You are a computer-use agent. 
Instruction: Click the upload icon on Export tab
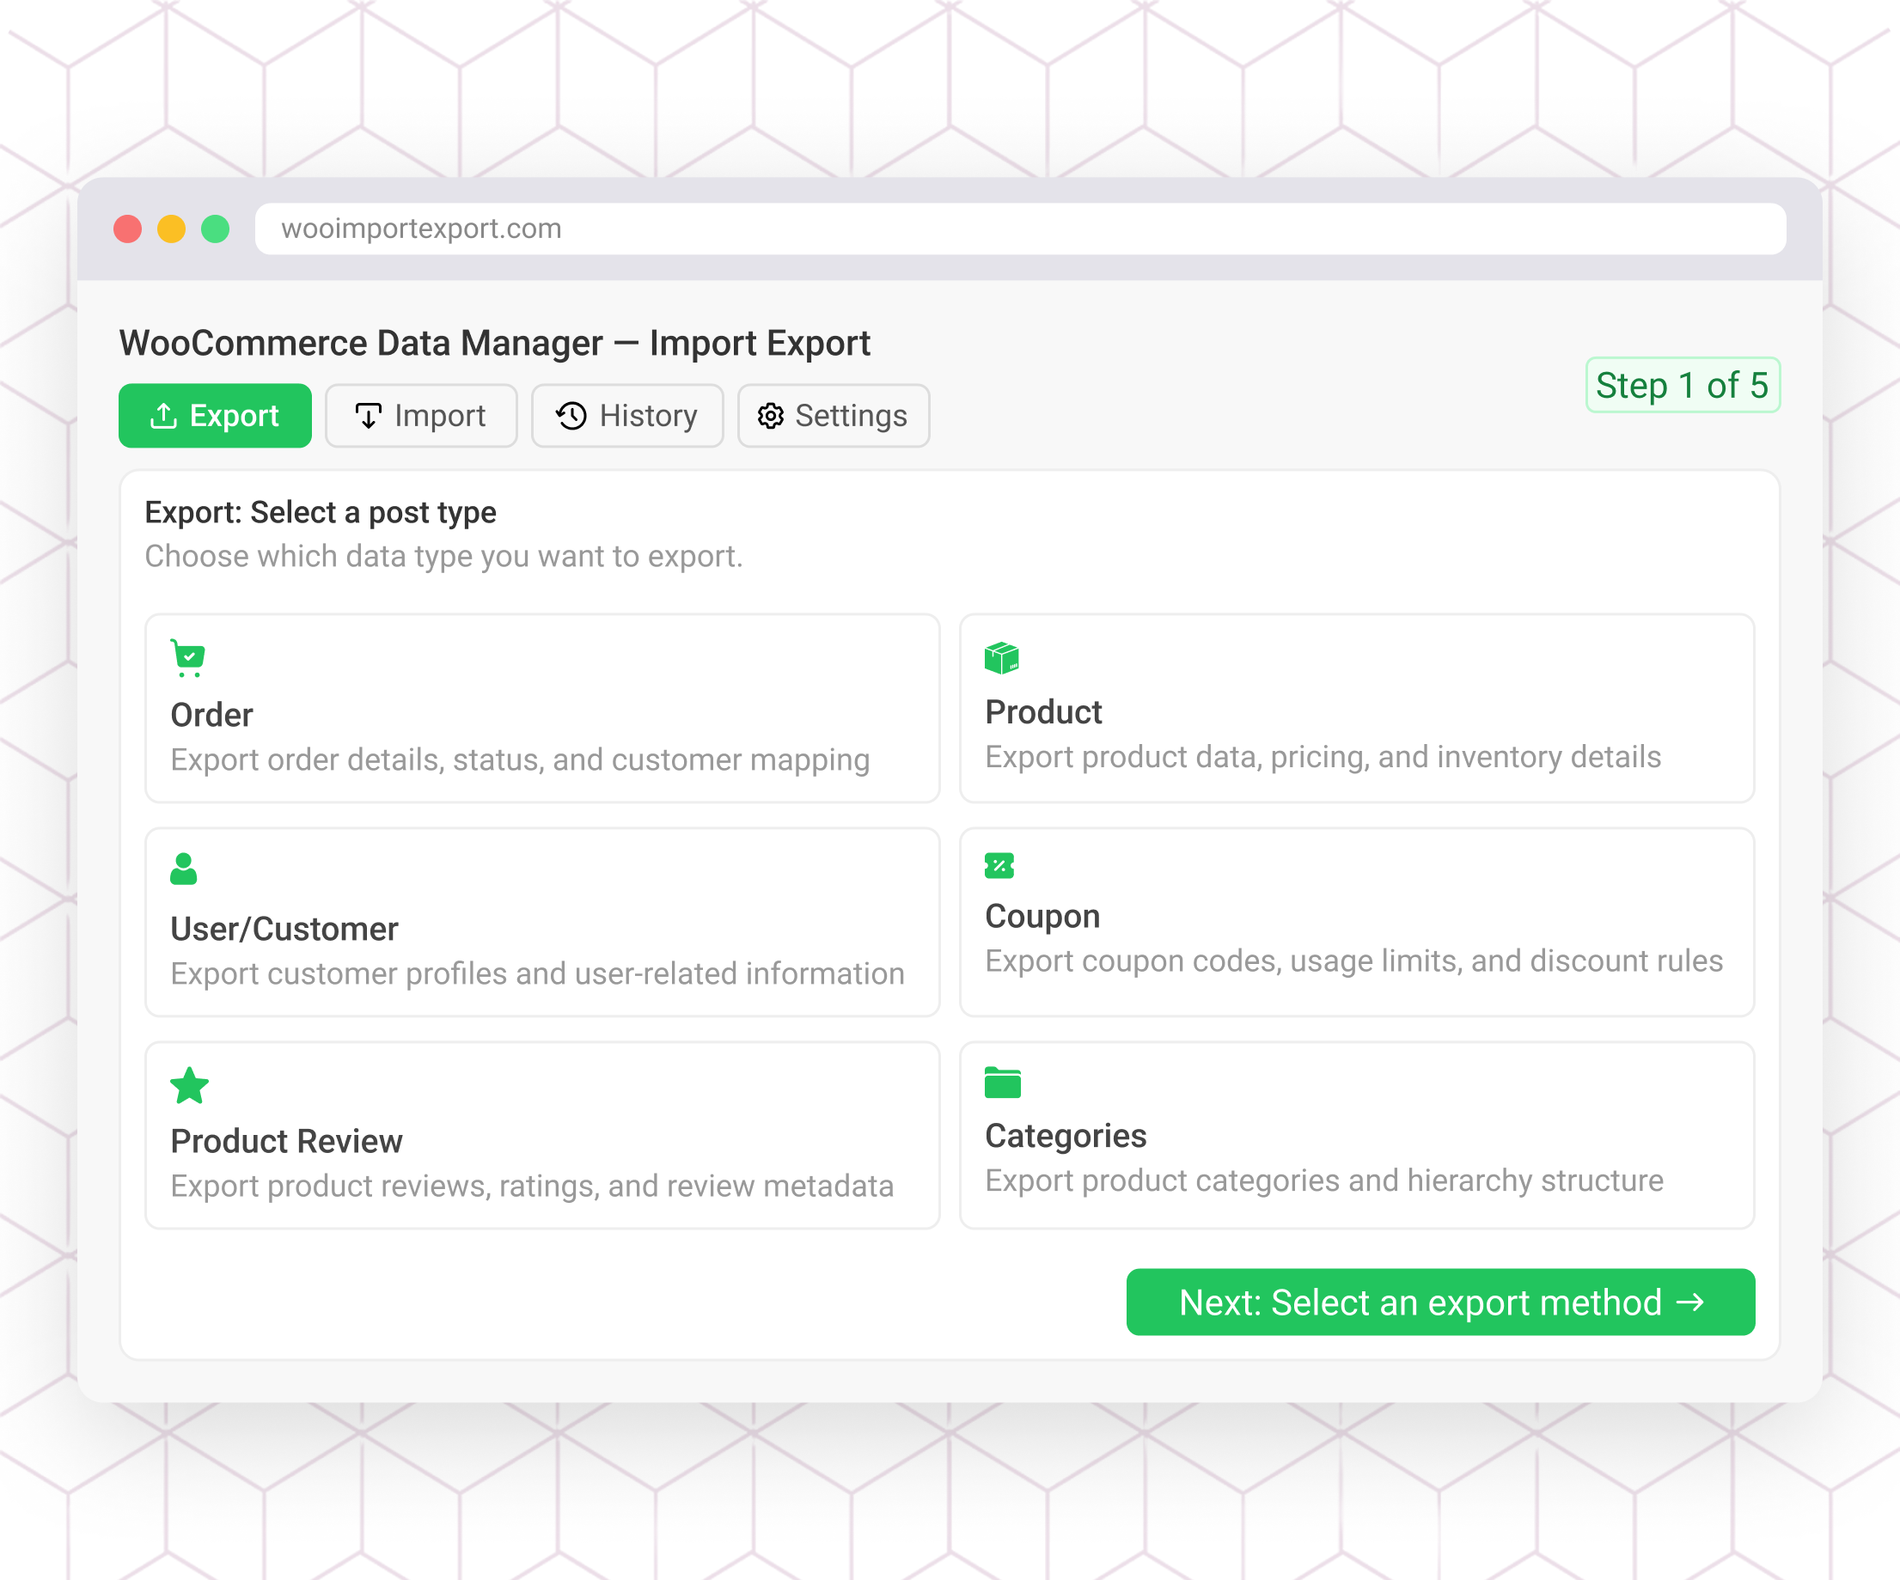point(164,416)
